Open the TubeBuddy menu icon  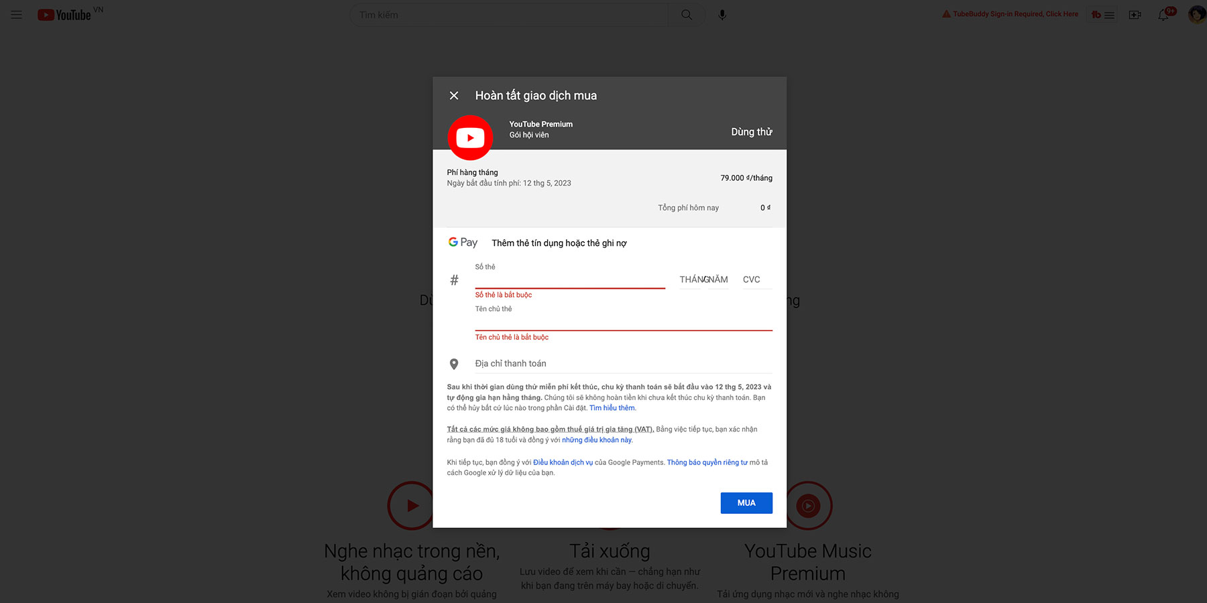[x=1102, y=15]
